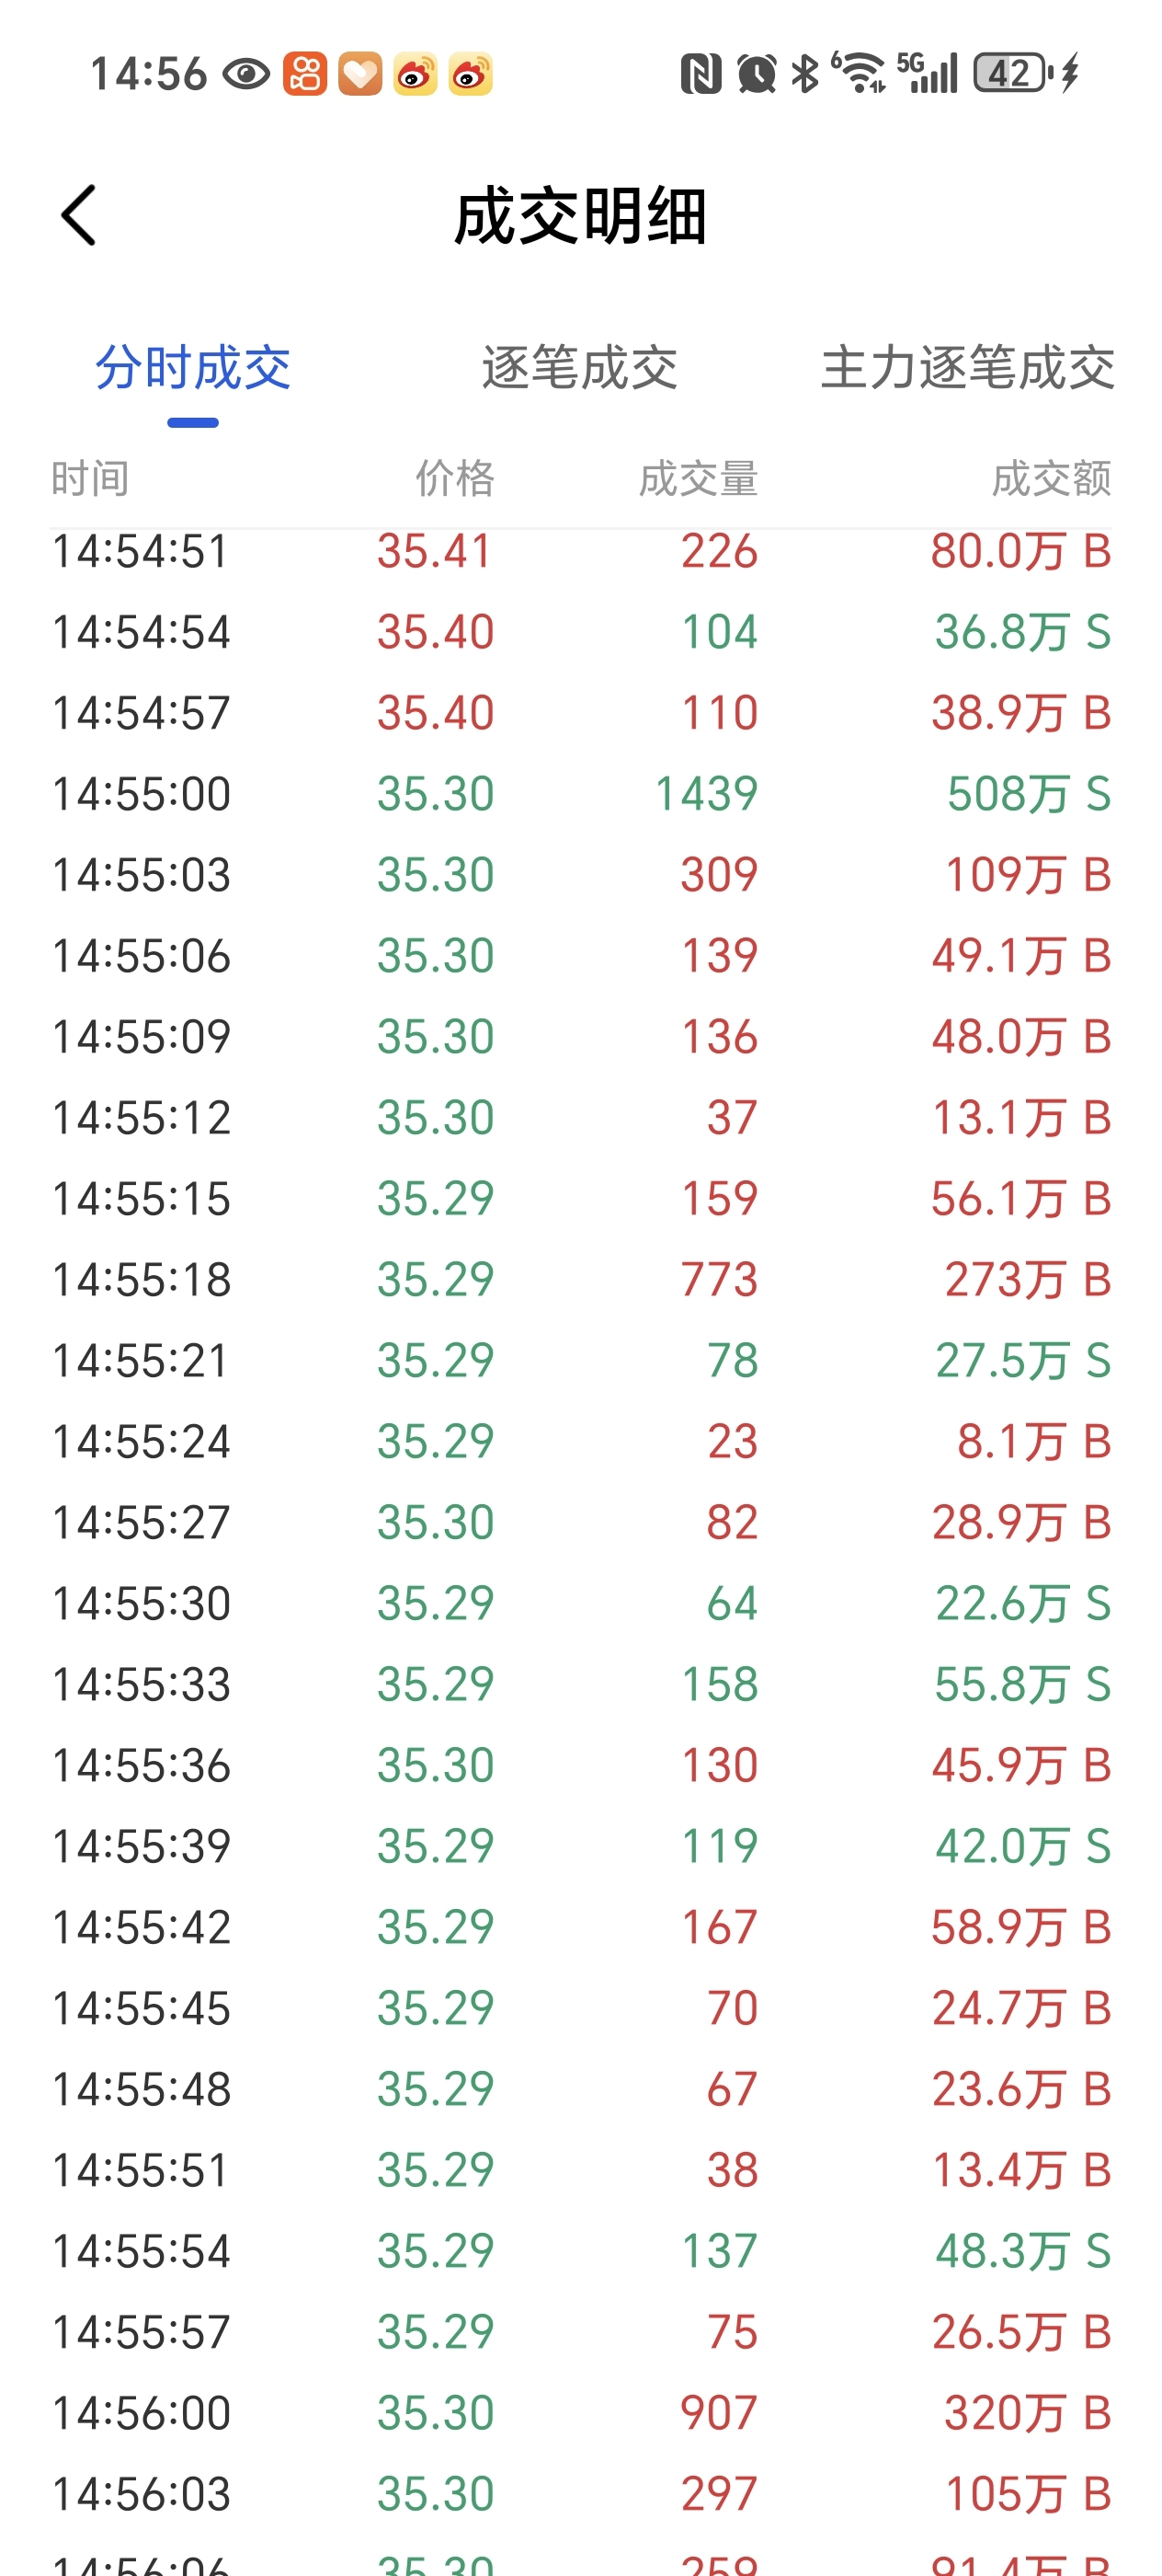
Task: Tap the 成交额 column header
Action: coord(1050,479)
